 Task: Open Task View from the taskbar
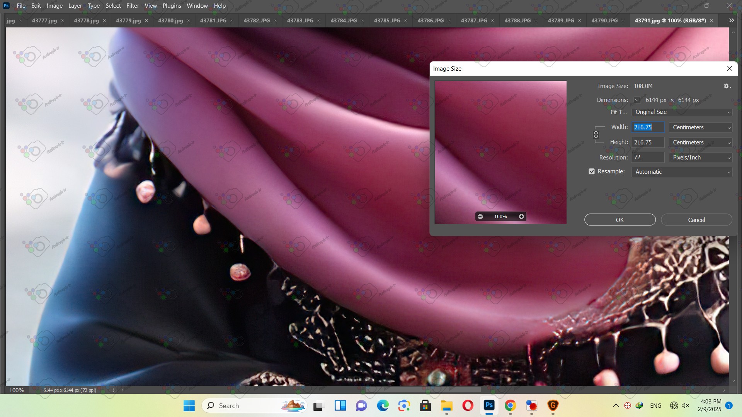coord(318,406)
